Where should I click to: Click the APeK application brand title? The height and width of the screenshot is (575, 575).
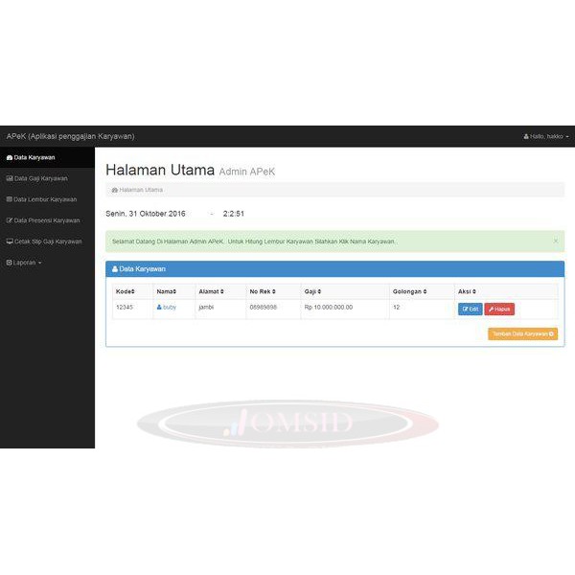coord(70,136)
